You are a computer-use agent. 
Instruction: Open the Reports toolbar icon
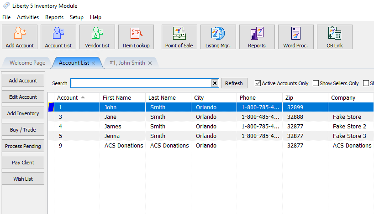[257, 37]
